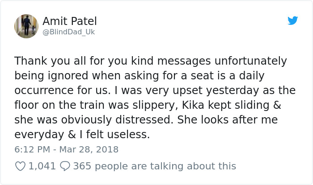Viewport: 313px width, 185px height.
Task: Open "365 people are talking about this"
Action: tap(154, 166)
